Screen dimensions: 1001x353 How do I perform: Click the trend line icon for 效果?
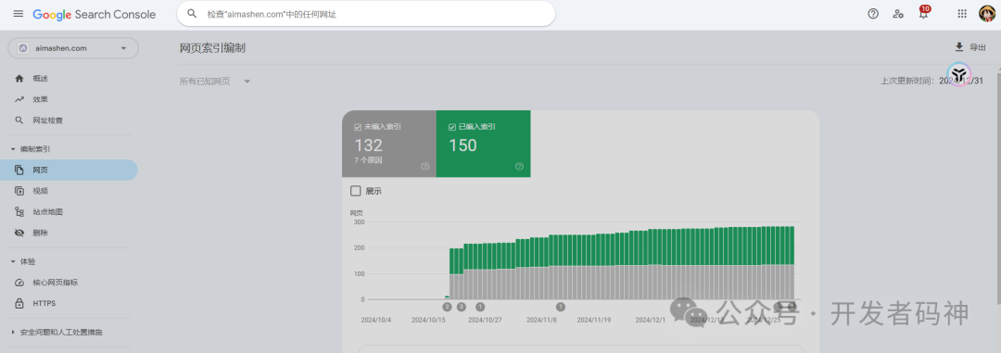coord(19,99)
